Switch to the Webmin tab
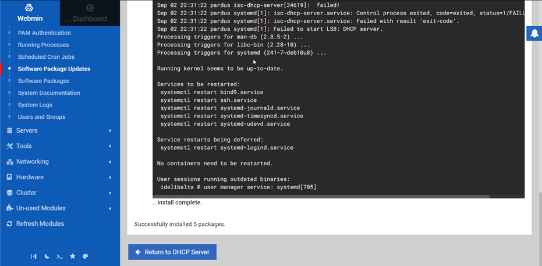Screen dimensions: 542x266 tap(30, 13)
